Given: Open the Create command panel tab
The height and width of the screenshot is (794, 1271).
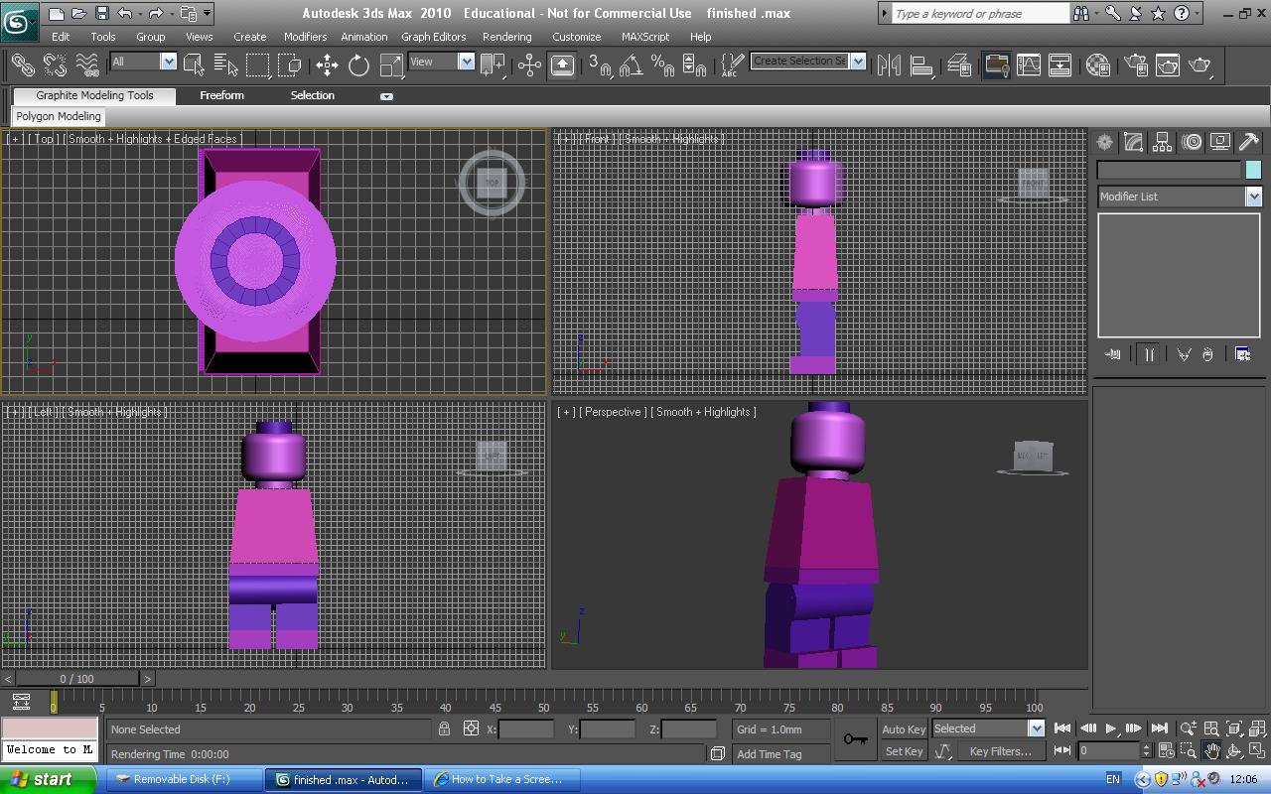Looking at the screenshot, I should pos(1104,142).
